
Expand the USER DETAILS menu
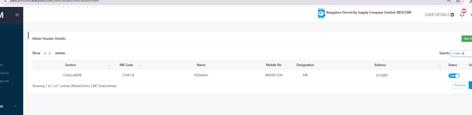click(439, 15)
